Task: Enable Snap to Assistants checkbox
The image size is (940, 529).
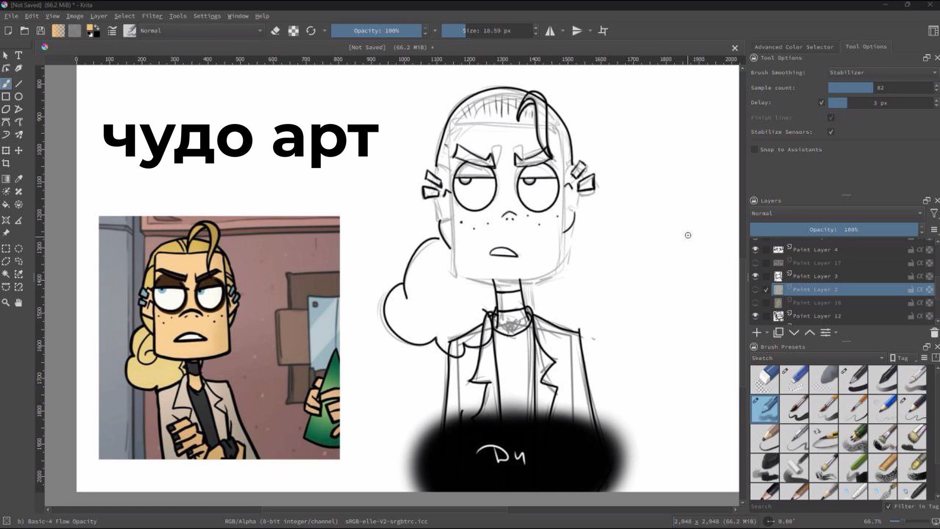Action: pyautogui.click(x=754, y=149)
